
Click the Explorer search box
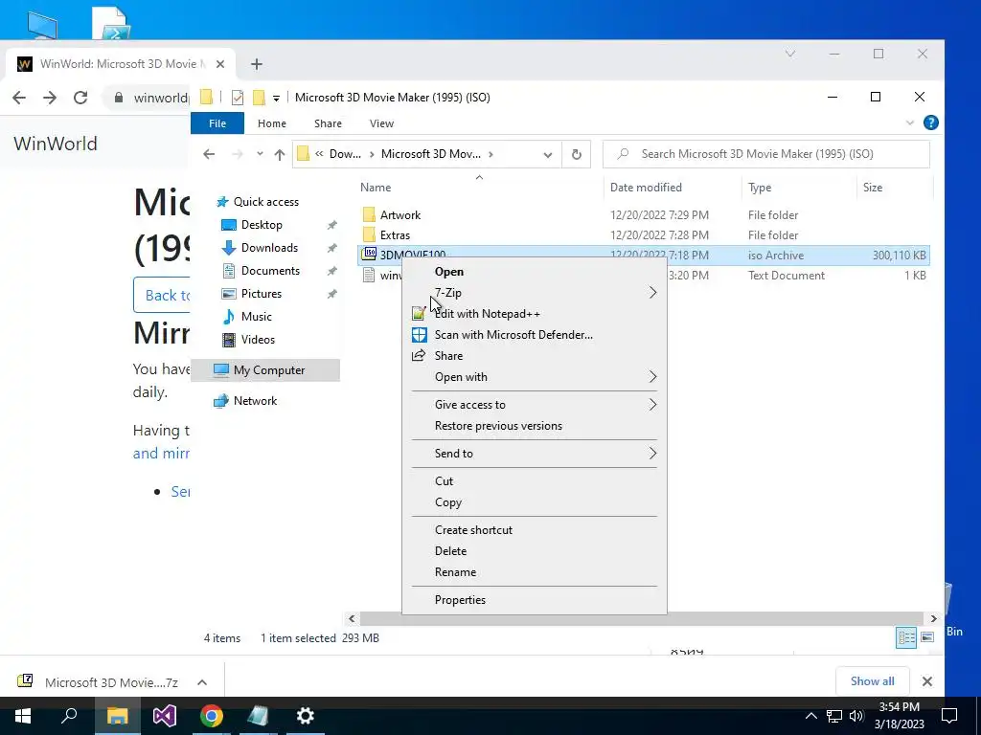click(x=765, y=154)
